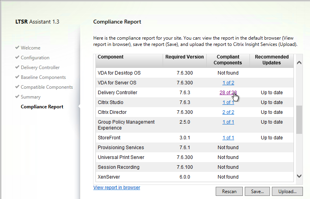The width and height of the screenshot is (310, 199).
Task: Open the StoreFront '1 of 1' link
Action: click(228, 138)
